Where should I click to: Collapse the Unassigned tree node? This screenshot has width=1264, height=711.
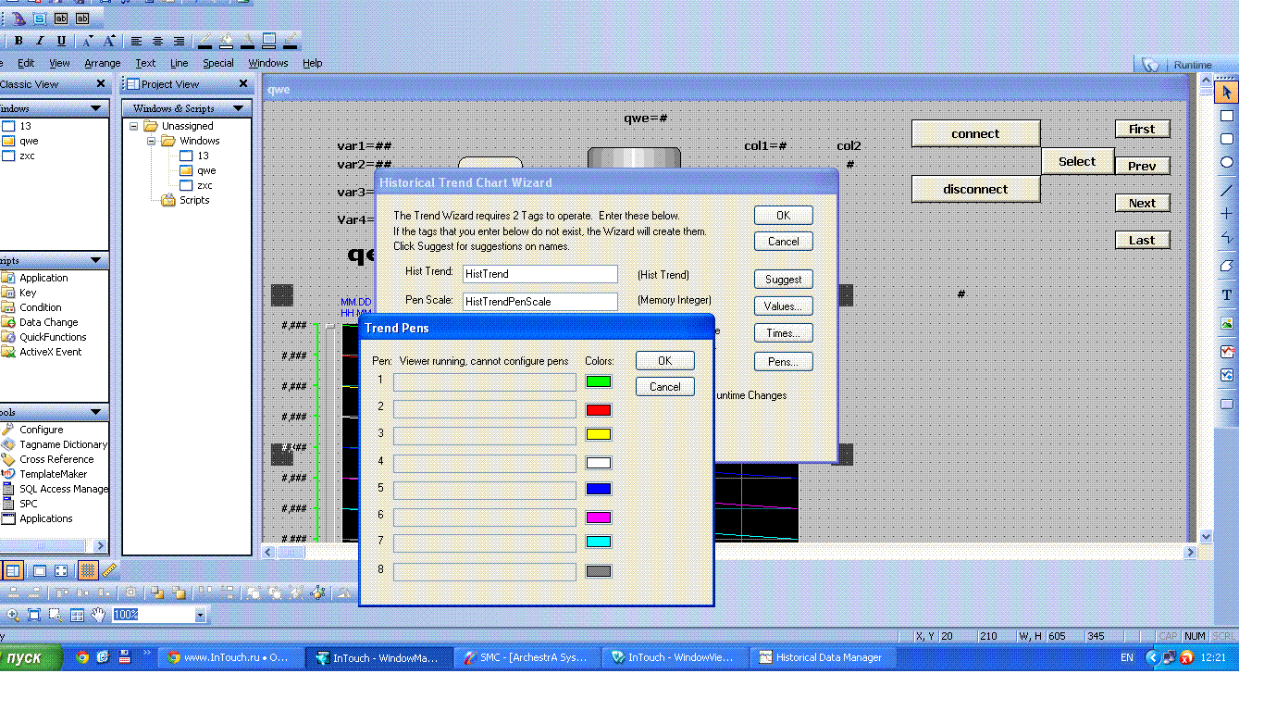134,126
